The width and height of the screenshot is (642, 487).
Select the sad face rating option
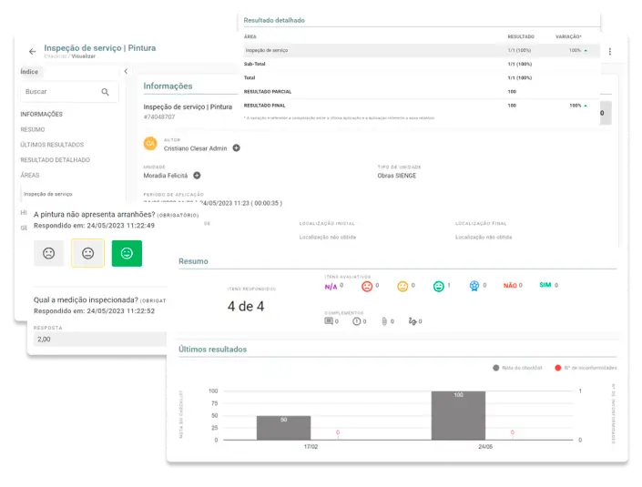(x=49, y=253)
